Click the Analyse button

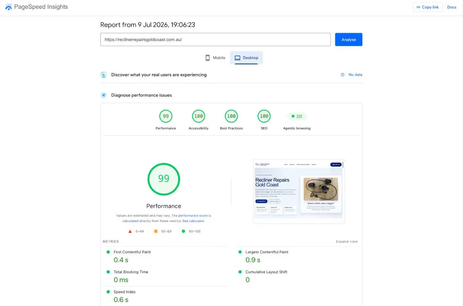click(348, 39)
